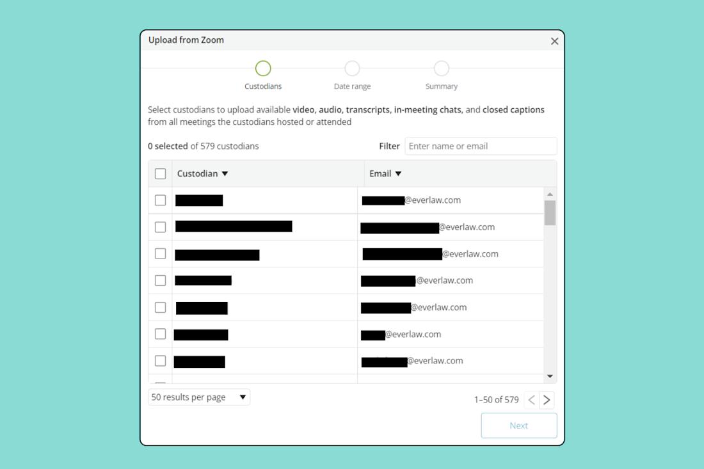Check the second custodian row checkbox

pos(160,227)
